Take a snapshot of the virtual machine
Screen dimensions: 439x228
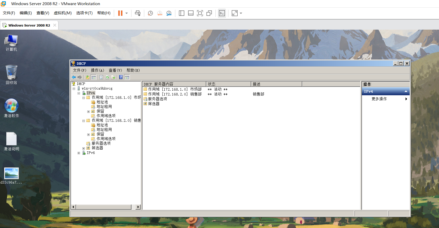click(x=150, y=13)
